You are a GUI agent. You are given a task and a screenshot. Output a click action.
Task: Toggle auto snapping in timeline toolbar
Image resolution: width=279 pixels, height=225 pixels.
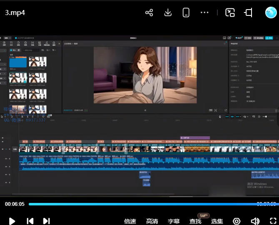232,117
